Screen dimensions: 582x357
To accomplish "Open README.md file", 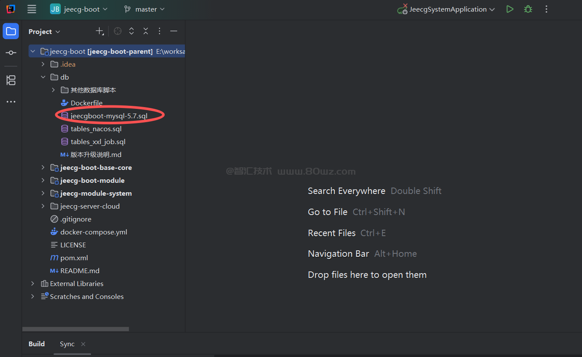I will pos(80,271).
